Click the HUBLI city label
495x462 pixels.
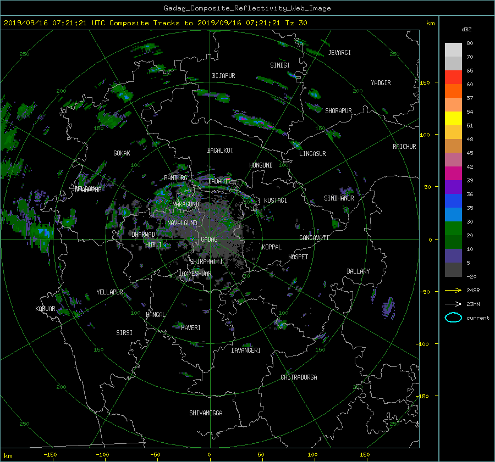click(x=153, y=245)
